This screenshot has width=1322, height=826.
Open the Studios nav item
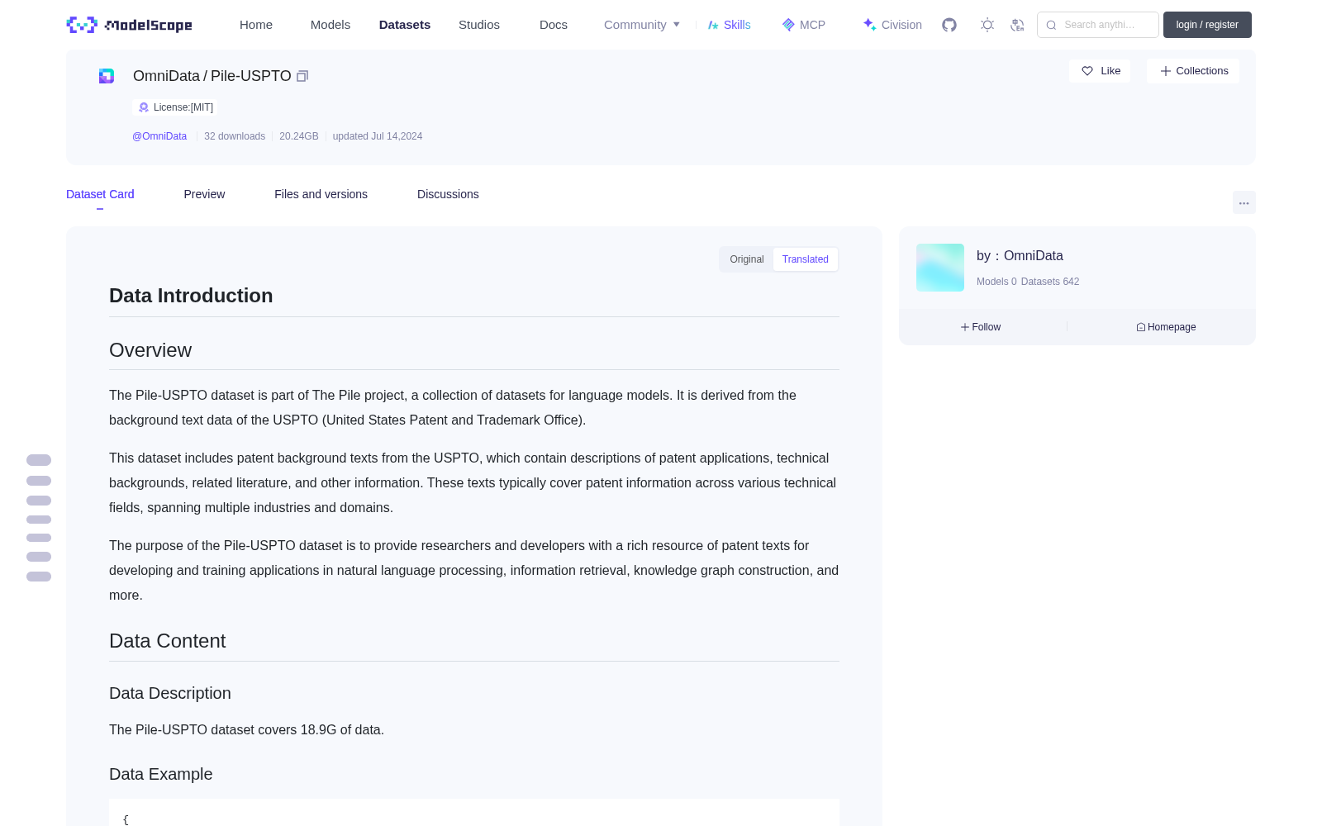(479, 25)
